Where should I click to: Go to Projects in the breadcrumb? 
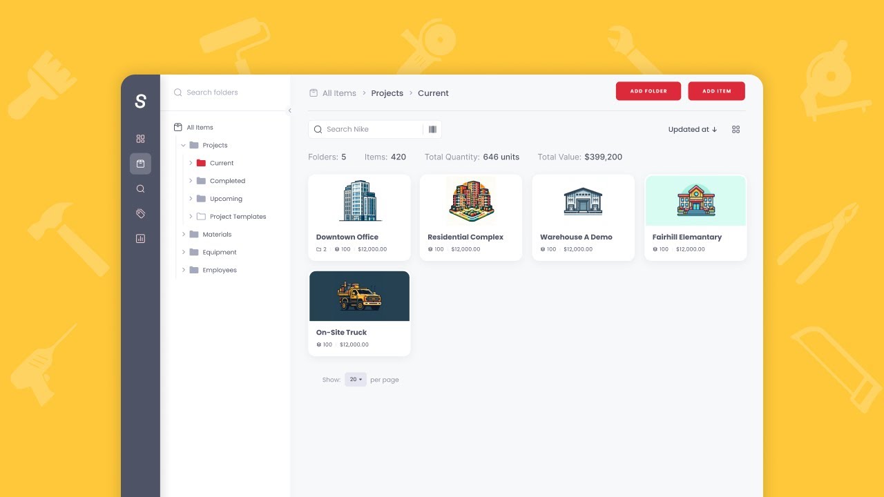[387, 93]
